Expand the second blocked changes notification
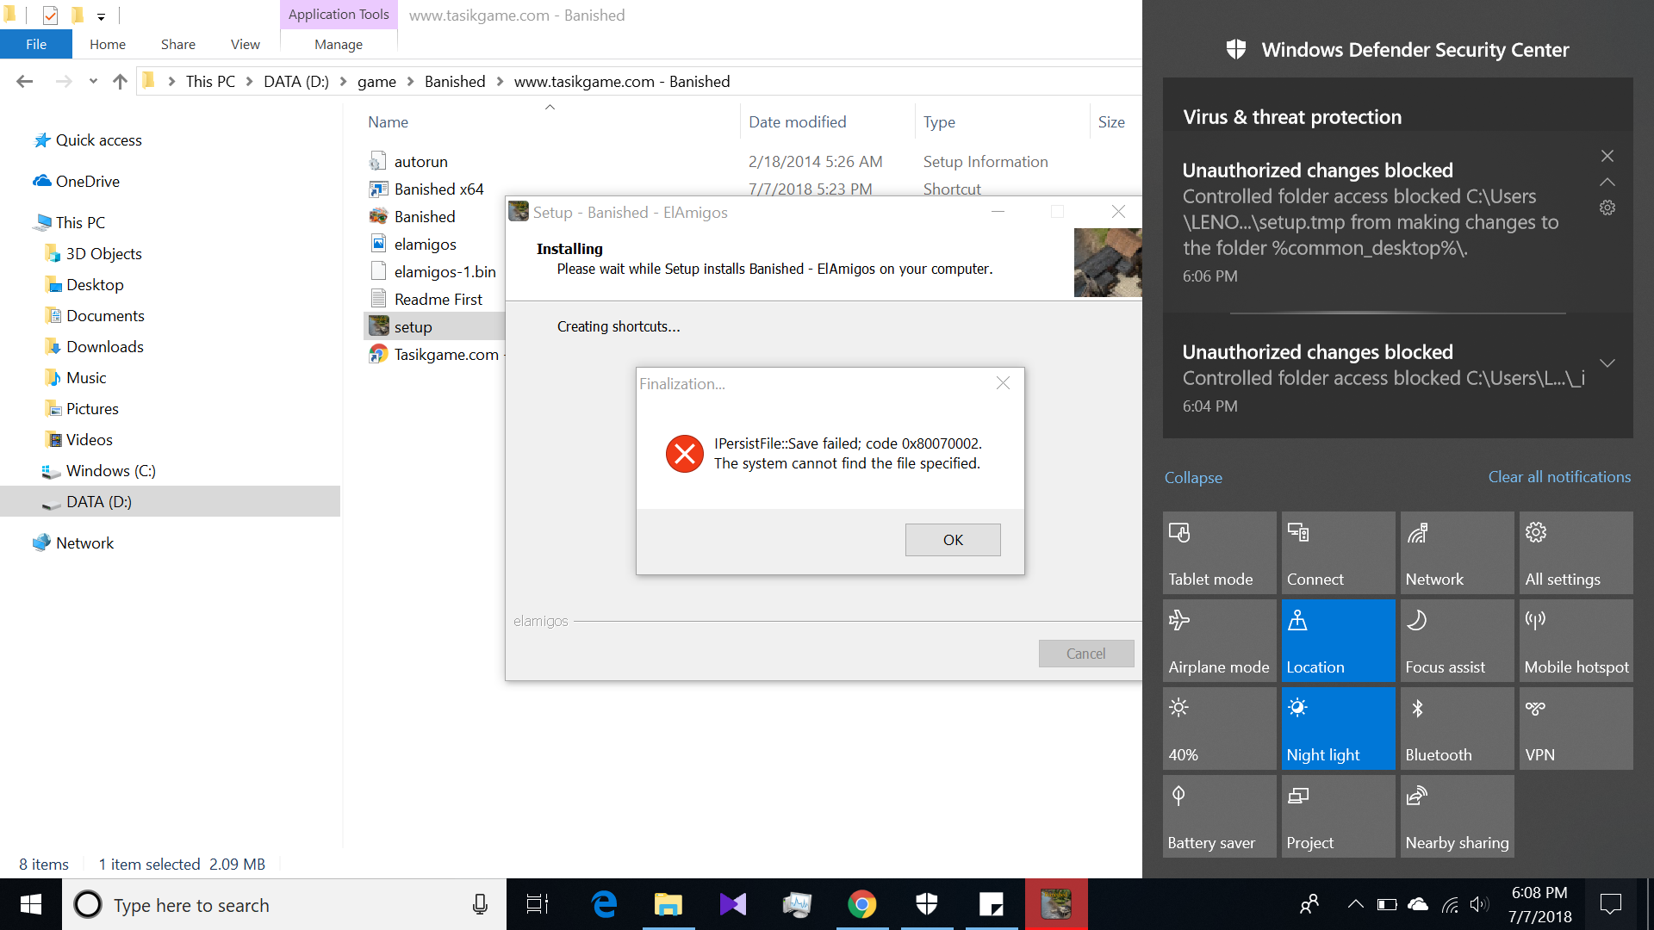This screenshot has width=1654, height=930. [1607, 363]
